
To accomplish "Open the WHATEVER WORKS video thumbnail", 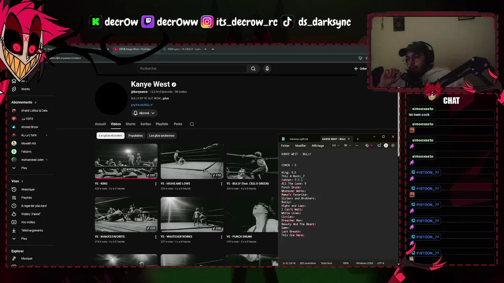I will (192, 214).
